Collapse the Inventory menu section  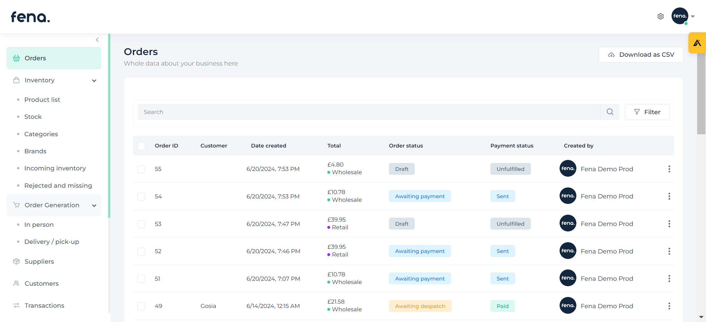(x=94, y=80)
